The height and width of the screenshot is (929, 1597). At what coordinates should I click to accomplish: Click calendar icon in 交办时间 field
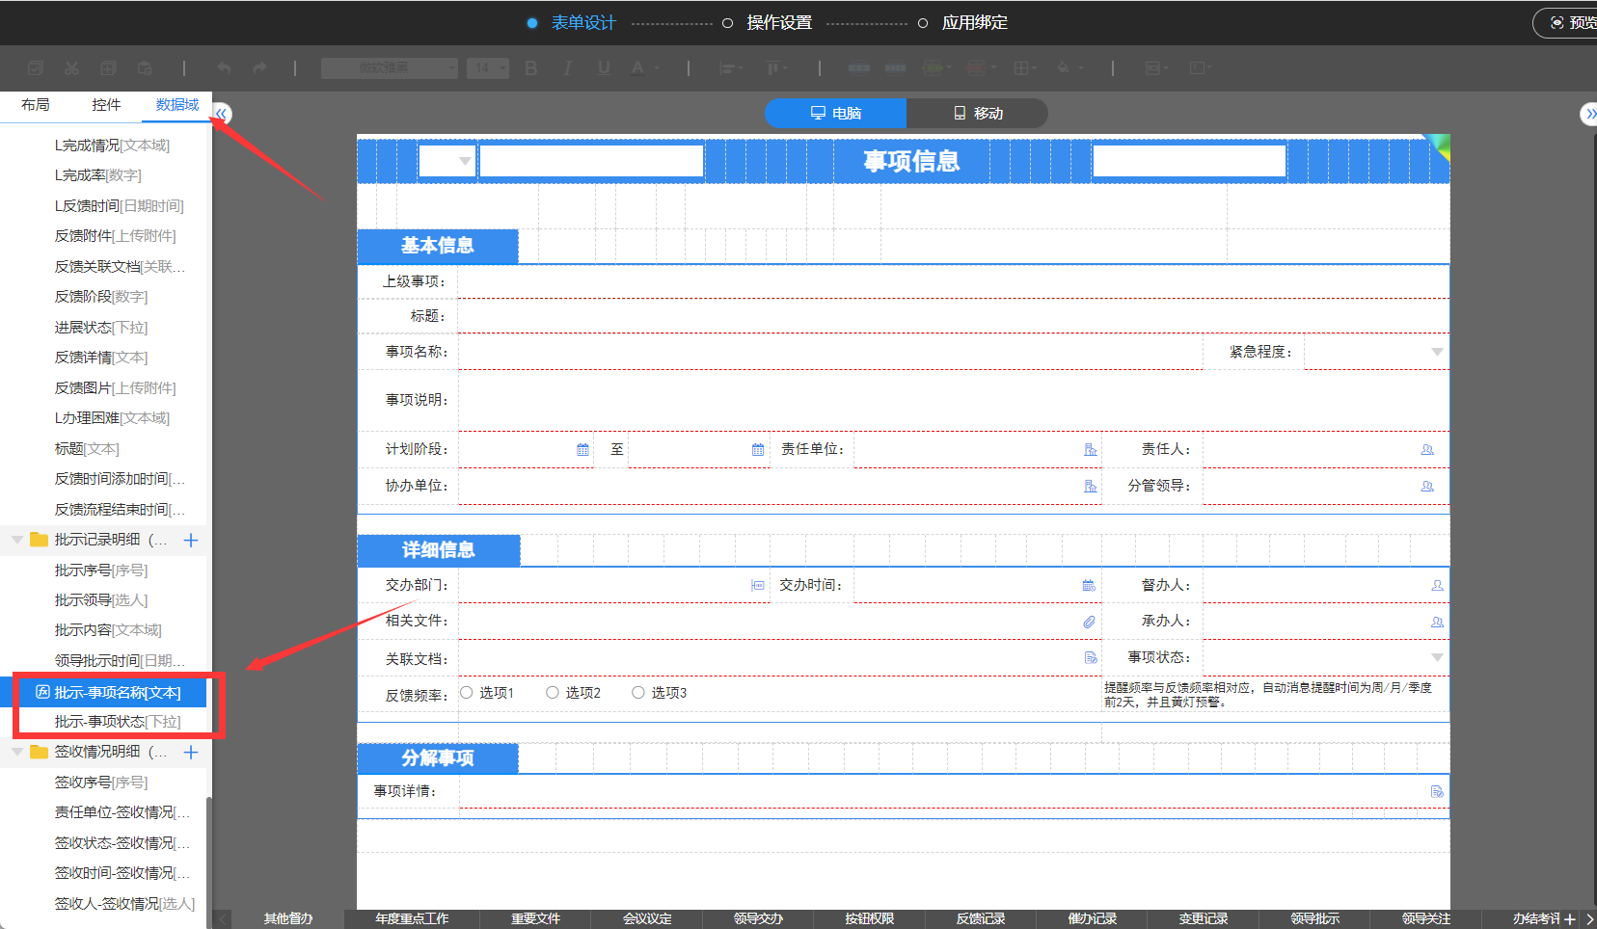pyautogui.click(x=1089, y=586)
